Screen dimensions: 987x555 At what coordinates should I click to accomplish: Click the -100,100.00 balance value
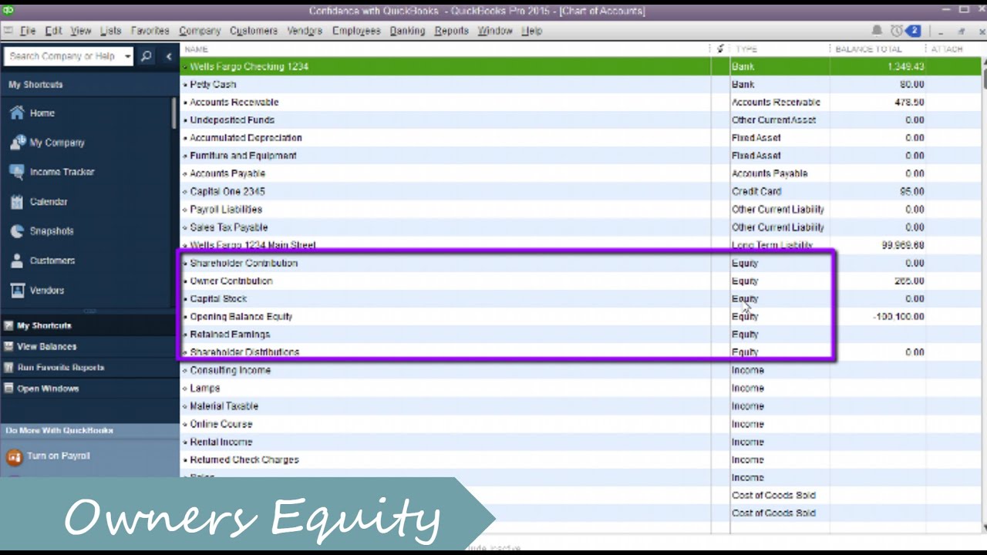click(x=899, y=317)
